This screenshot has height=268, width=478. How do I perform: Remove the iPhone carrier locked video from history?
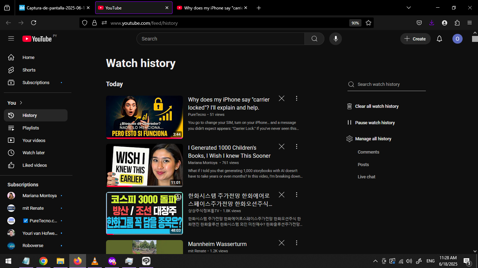(x=281, y=98)
